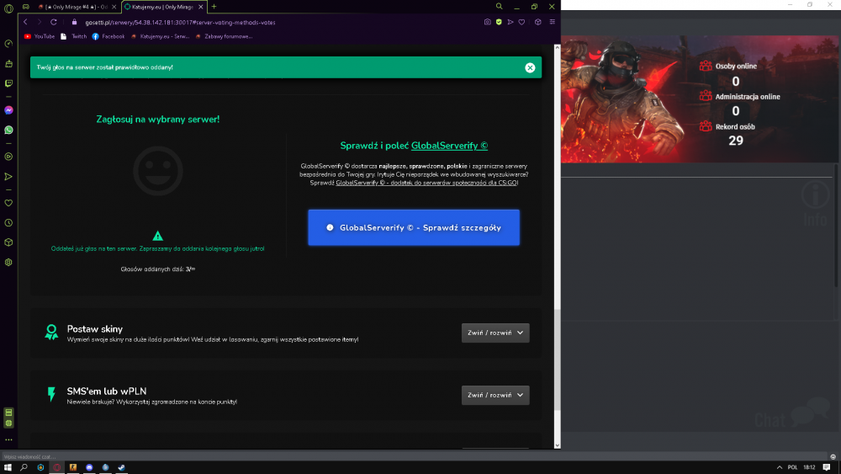Image resolution: width=841 pixels, height=474 pixels.
Task: Add page to bookmarks heart icon
Action: click(521, 22)
